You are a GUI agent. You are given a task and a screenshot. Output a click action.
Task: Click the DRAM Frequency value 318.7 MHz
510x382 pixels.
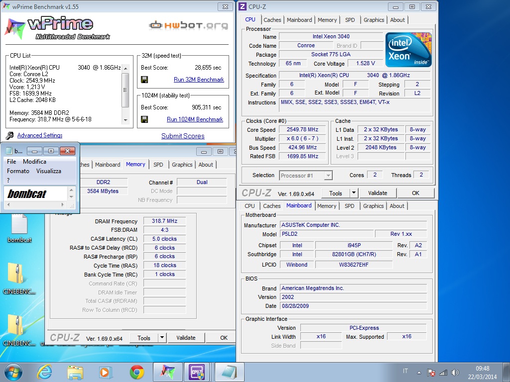[x=164, y=221]
